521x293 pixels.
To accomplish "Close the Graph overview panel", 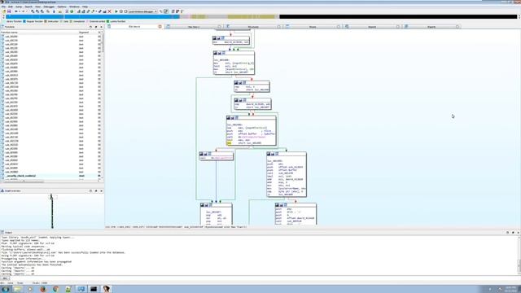I will pos(101,191).
